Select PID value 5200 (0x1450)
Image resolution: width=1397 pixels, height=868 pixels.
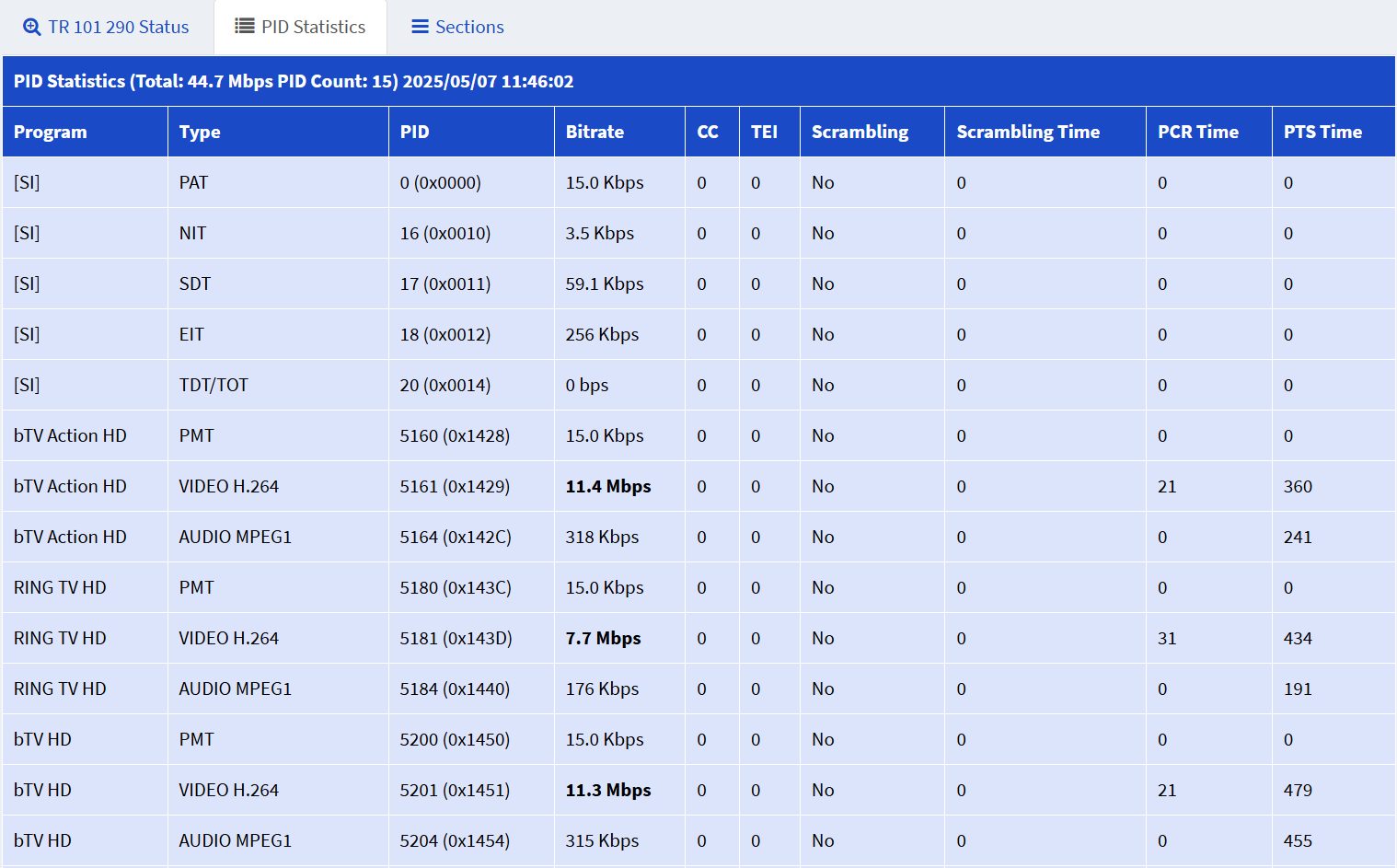(x=455, y=739)
